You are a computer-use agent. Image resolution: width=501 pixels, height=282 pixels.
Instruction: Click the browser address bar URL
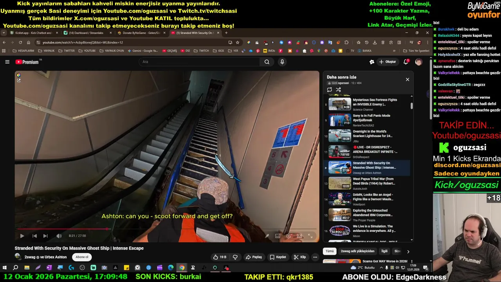[82, 42]
